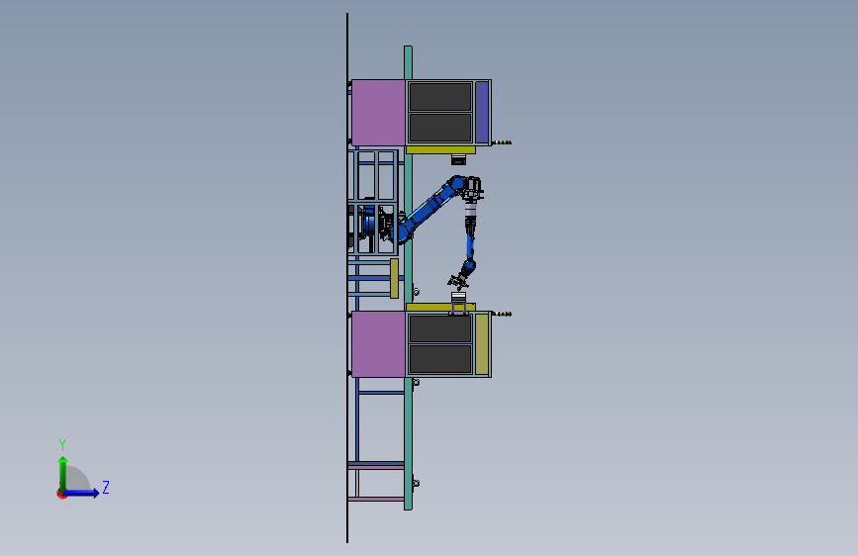This screenshot has height=556, width=858.
Task: Click the blue Z axis arrow of the triad
Action: point(82,493)
